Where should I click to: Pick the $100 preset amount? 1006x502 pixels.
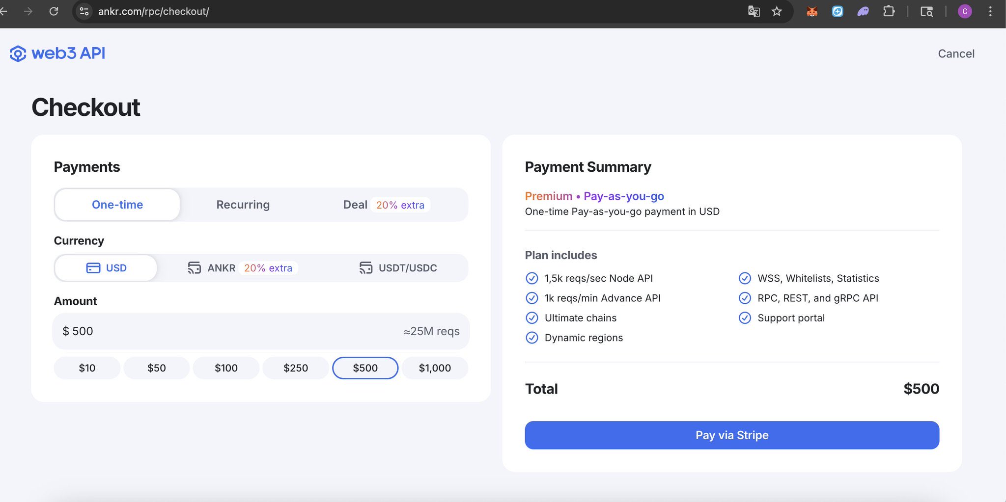coord(226,368)
